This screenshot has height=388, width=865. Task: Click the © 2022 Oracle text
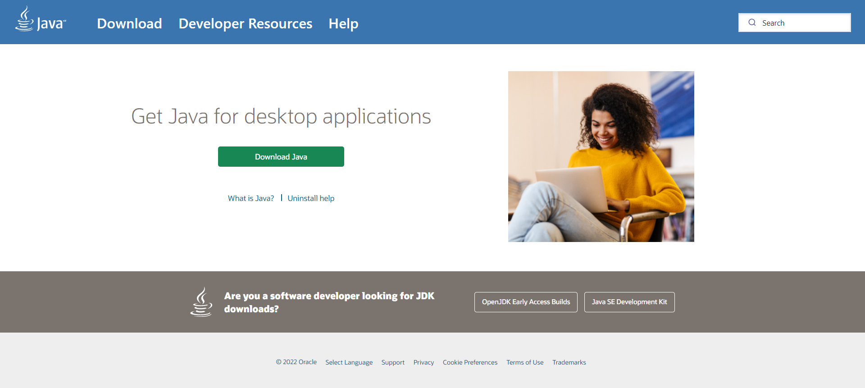point(296,362)
